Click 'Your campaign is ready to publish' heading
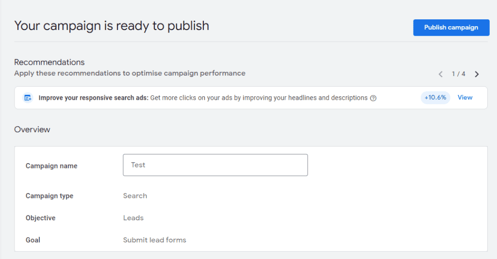This screenshot has width=497, height=259. (x=112, y=26)
